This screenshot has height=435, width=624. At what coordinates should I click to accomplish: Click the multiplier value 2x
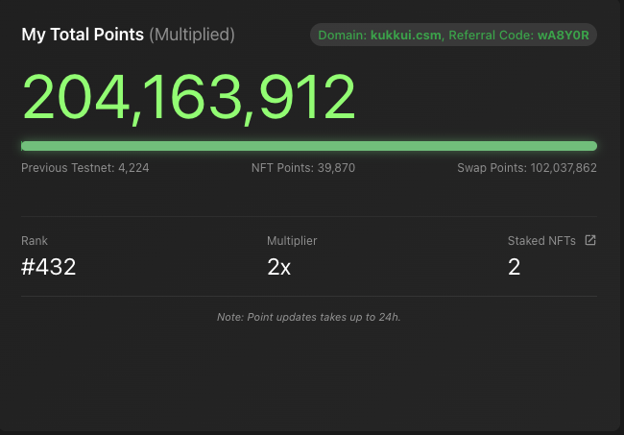278,267
